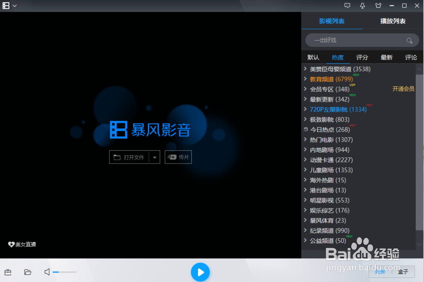The height and width of the screenshot is (282, 424).
Task: Select the 最新 sort tab
Action: pyautogui.click(x=387, y=58)
